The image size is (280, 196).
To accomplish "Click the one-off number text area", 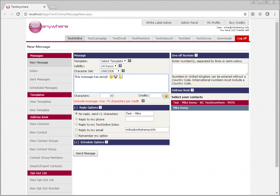I will point(210,69).
